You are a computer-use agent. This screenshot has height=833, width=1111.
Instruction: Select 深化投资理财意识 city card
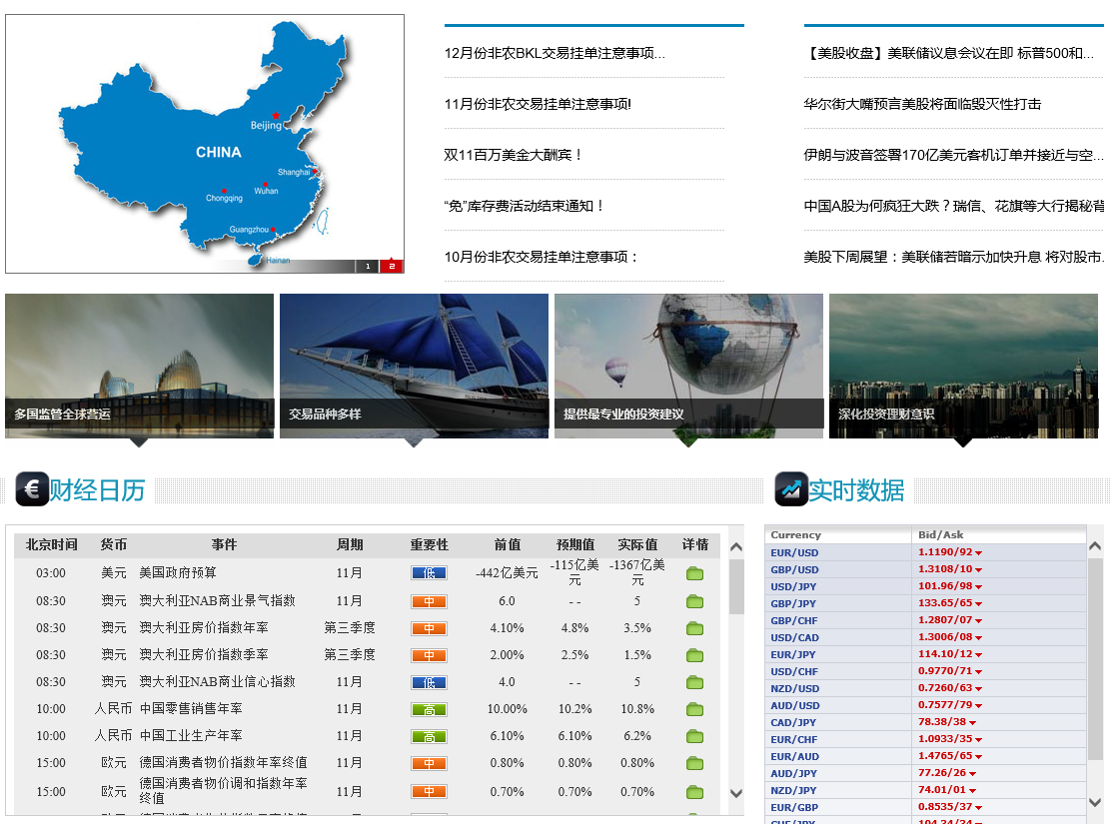[963, 367]
